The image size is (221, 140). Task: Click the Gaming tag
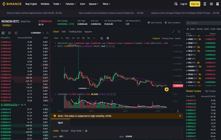tap(7, 25)
